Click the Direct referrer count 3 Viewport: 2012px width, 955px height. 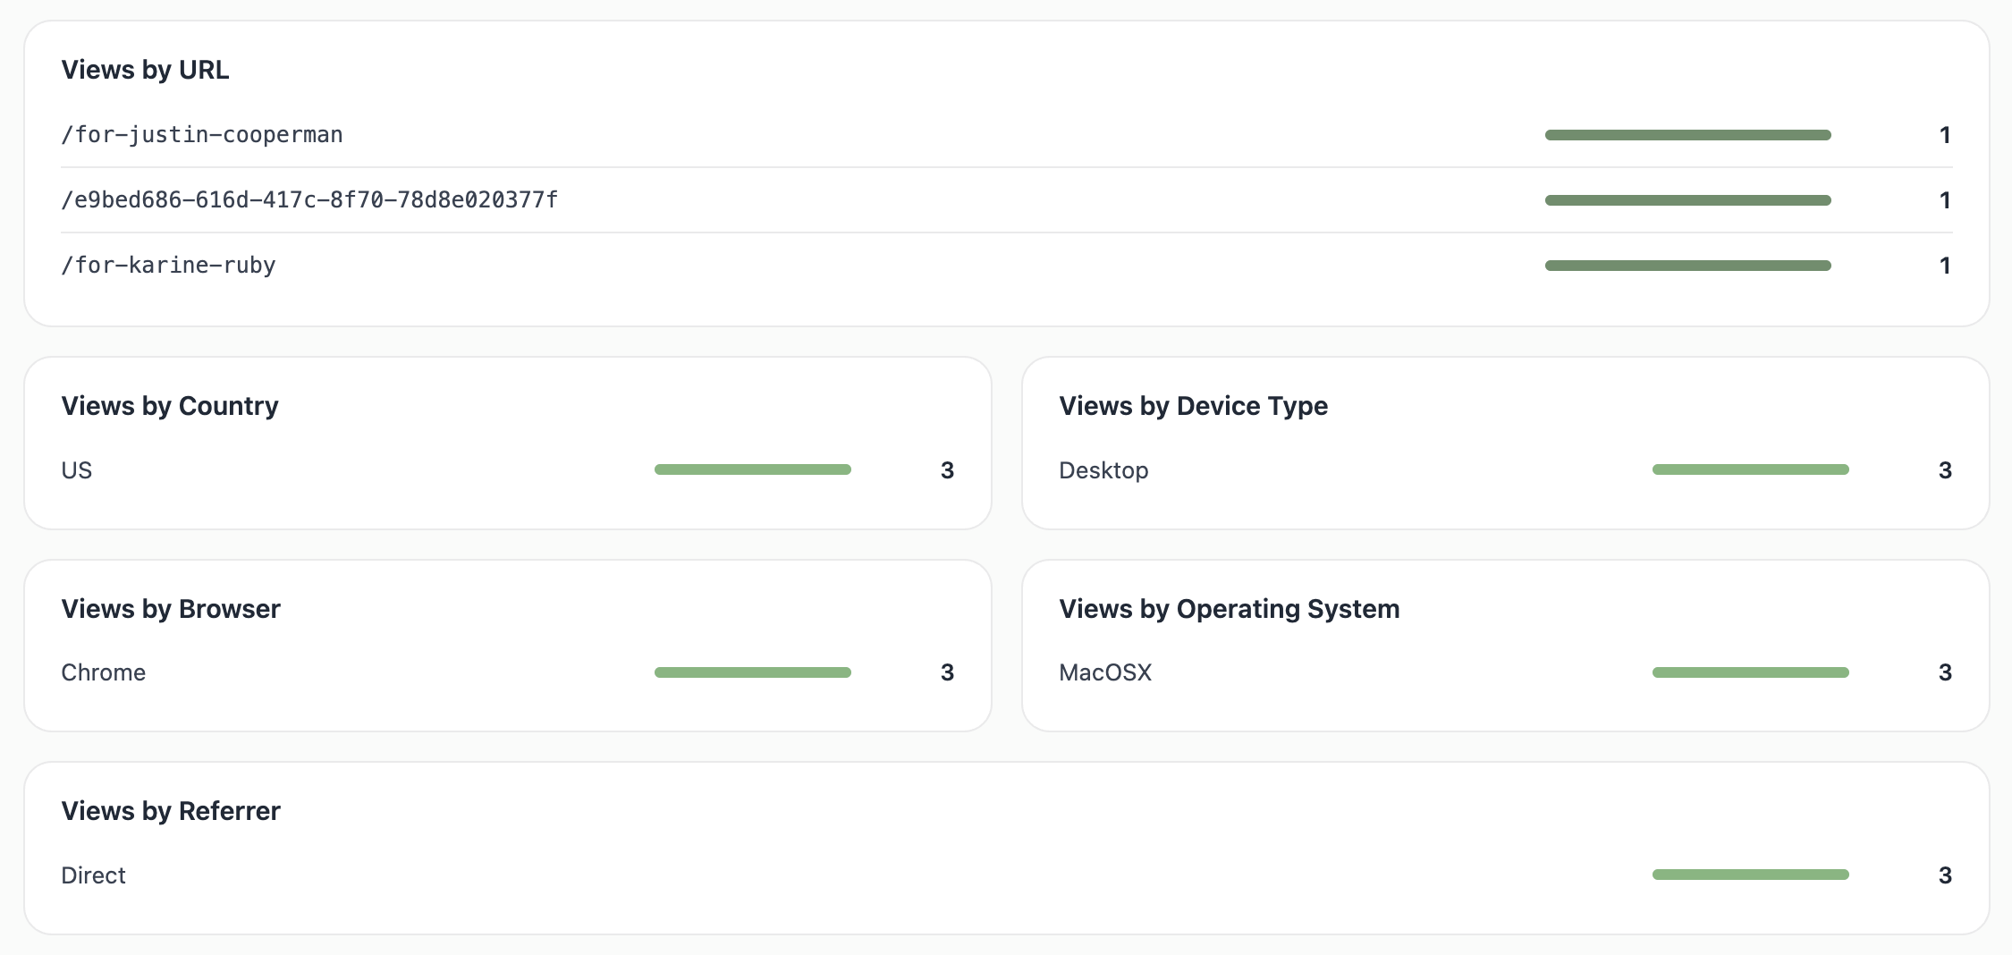pos(1945,875)
